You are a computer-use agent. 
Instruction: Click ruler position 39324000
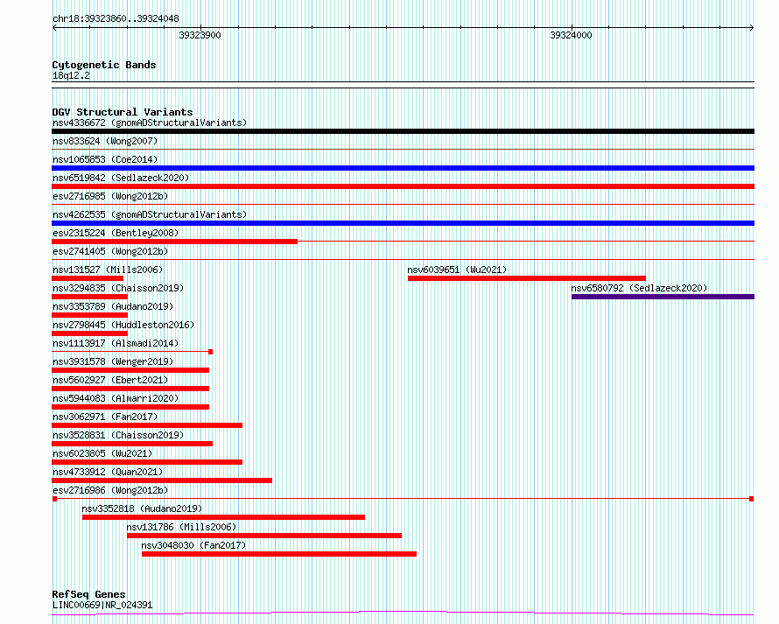(571, 35)
